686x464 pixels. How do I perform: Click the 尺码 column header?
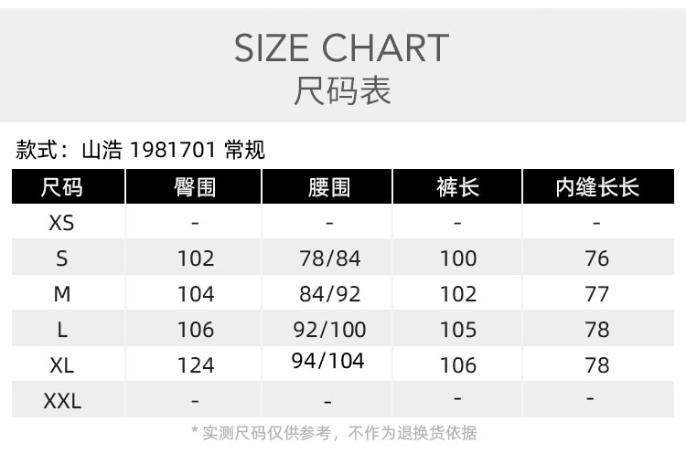click(62, 187)
